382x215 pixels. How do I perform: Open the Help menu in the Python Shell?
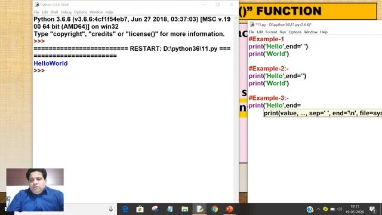click(x=109, y=12)
